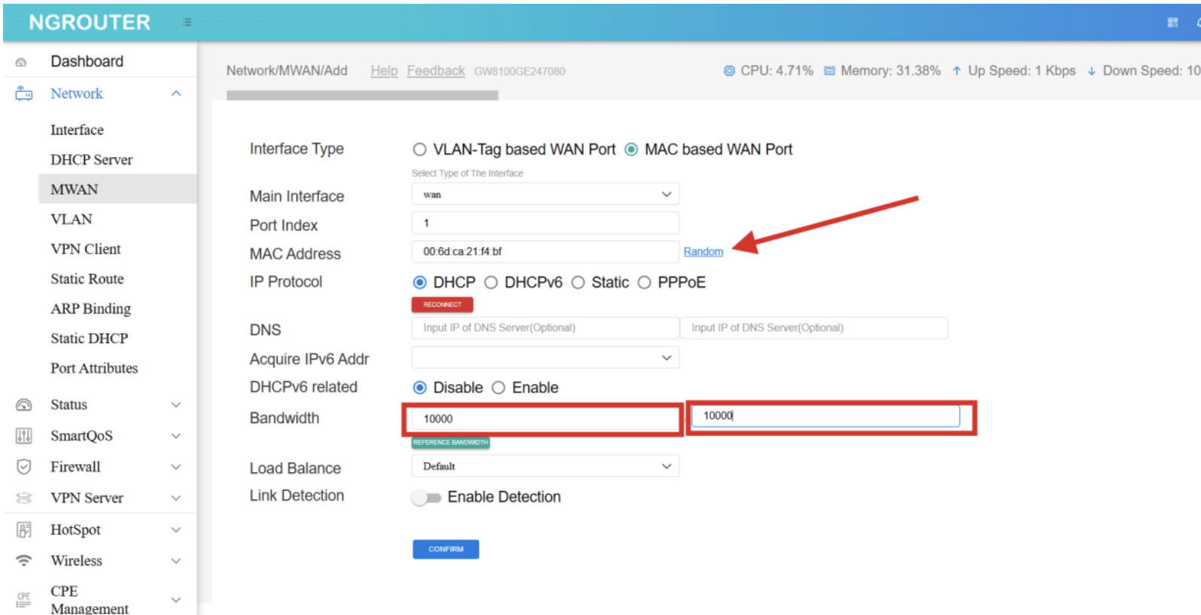Open the Main Interface dropdown
1201x615 pixels.
click(545, 195)
